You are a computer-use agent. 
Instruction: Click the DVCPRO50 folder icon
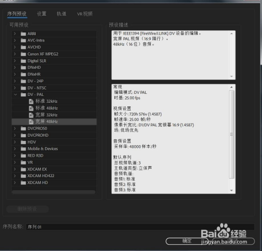click(x=23, y=129)
